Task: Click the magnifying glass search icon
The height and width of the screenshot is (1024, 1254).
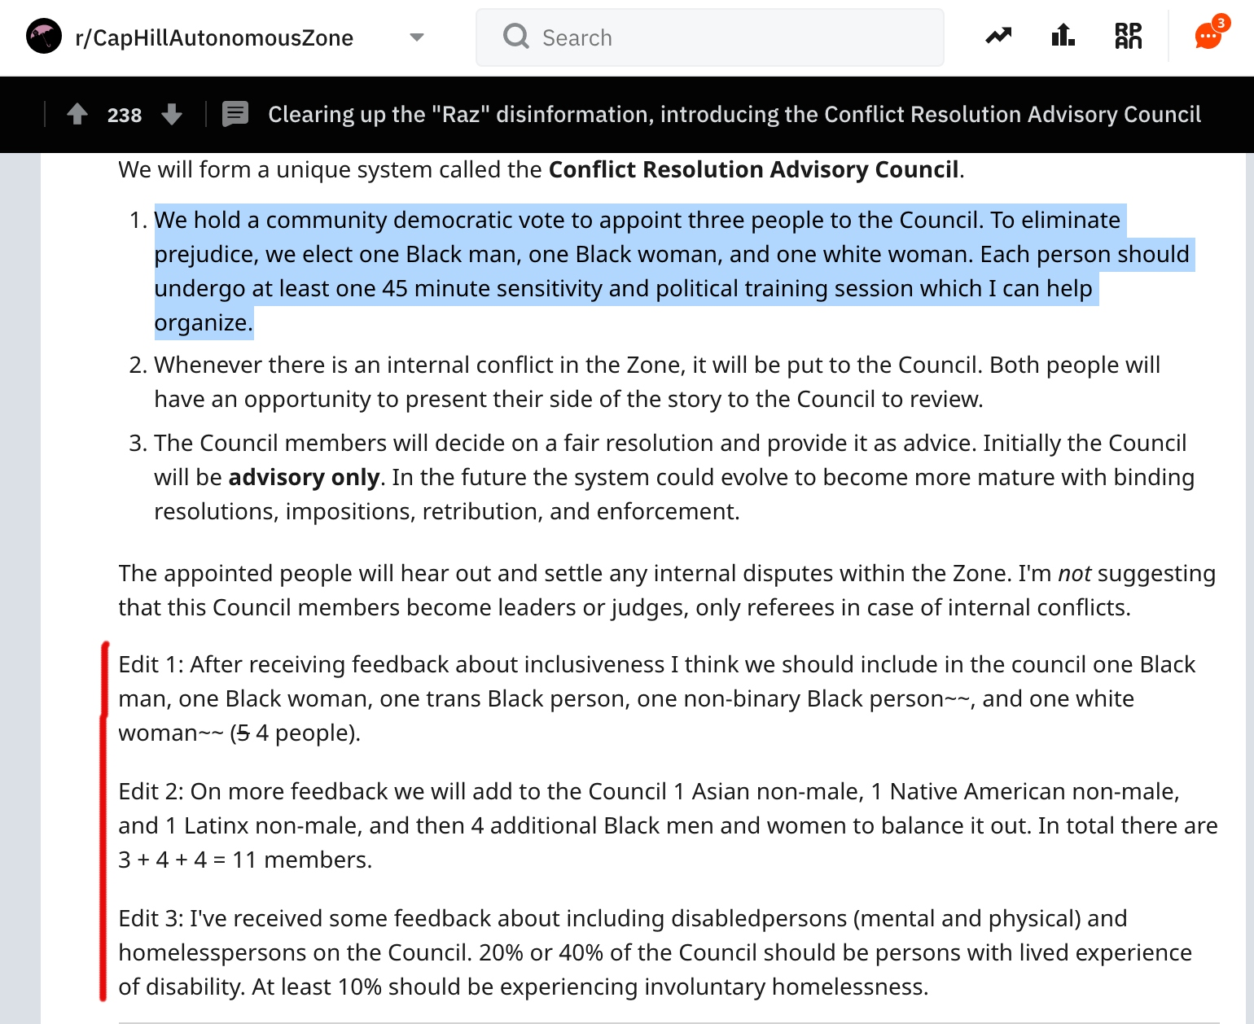Action: 515,37
